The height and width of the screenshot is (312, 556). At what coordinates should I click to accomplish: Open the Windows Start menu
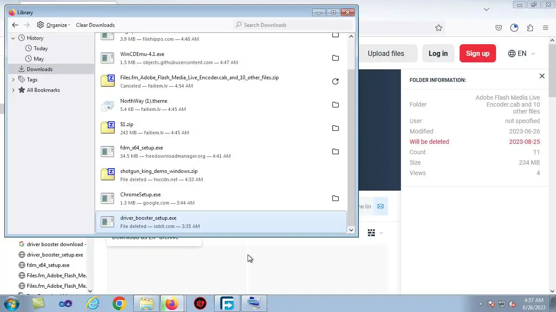pos(10,304)
